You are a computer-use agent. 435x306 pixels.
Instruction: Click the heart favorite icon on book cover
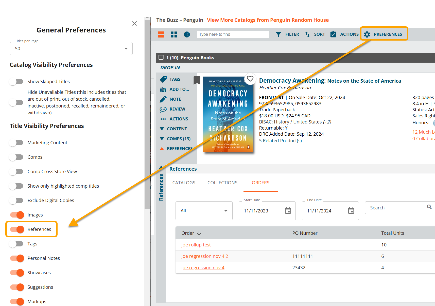250,79
